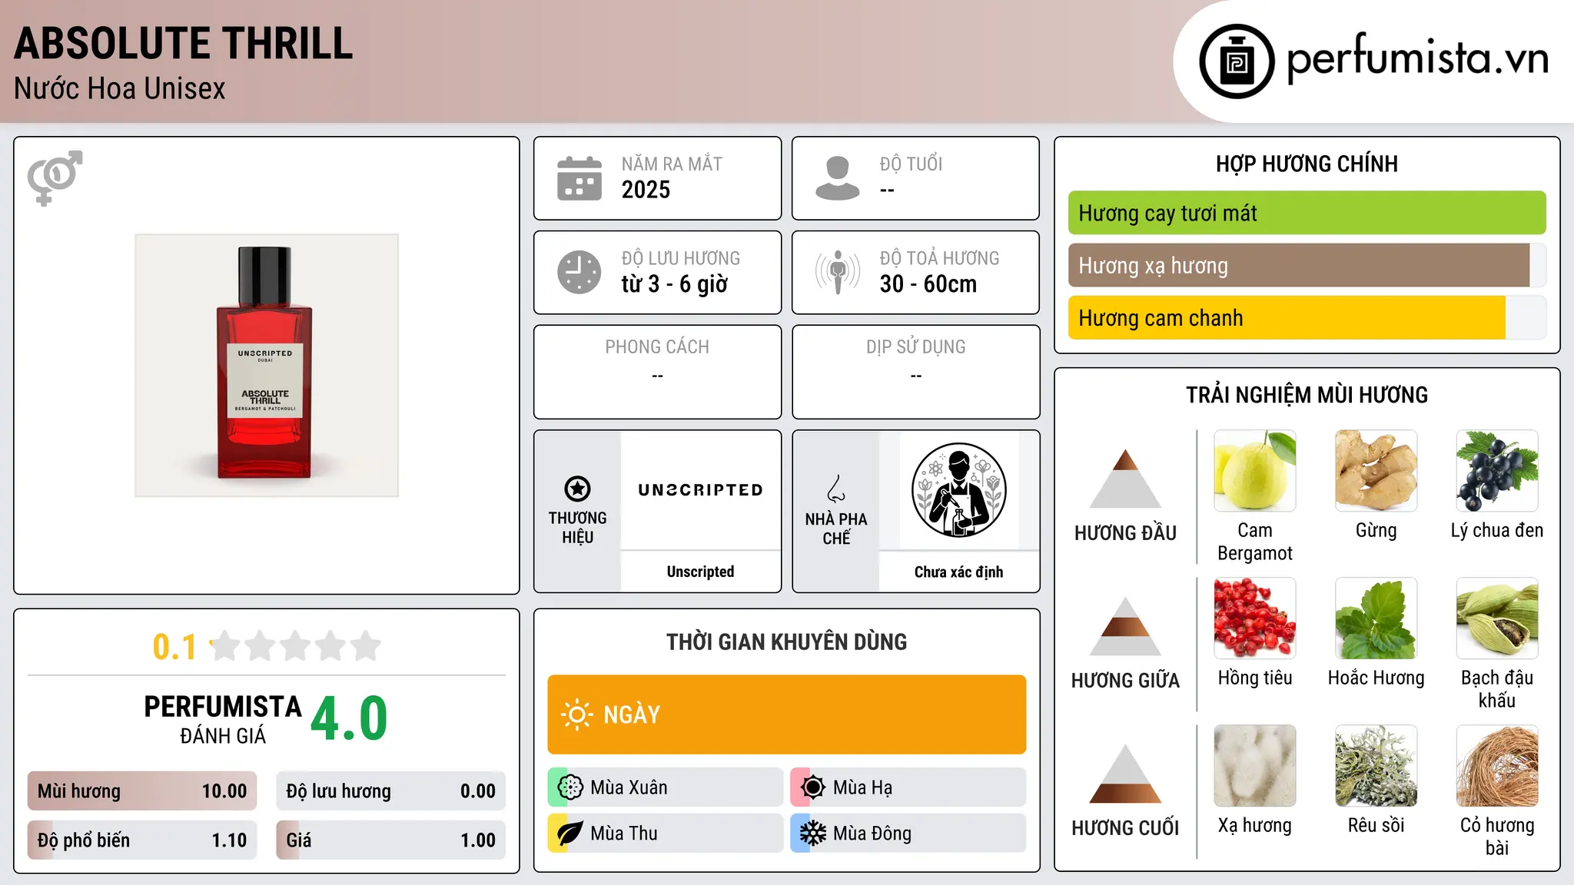Select the Mùa Đông season bar

[908, 834]
